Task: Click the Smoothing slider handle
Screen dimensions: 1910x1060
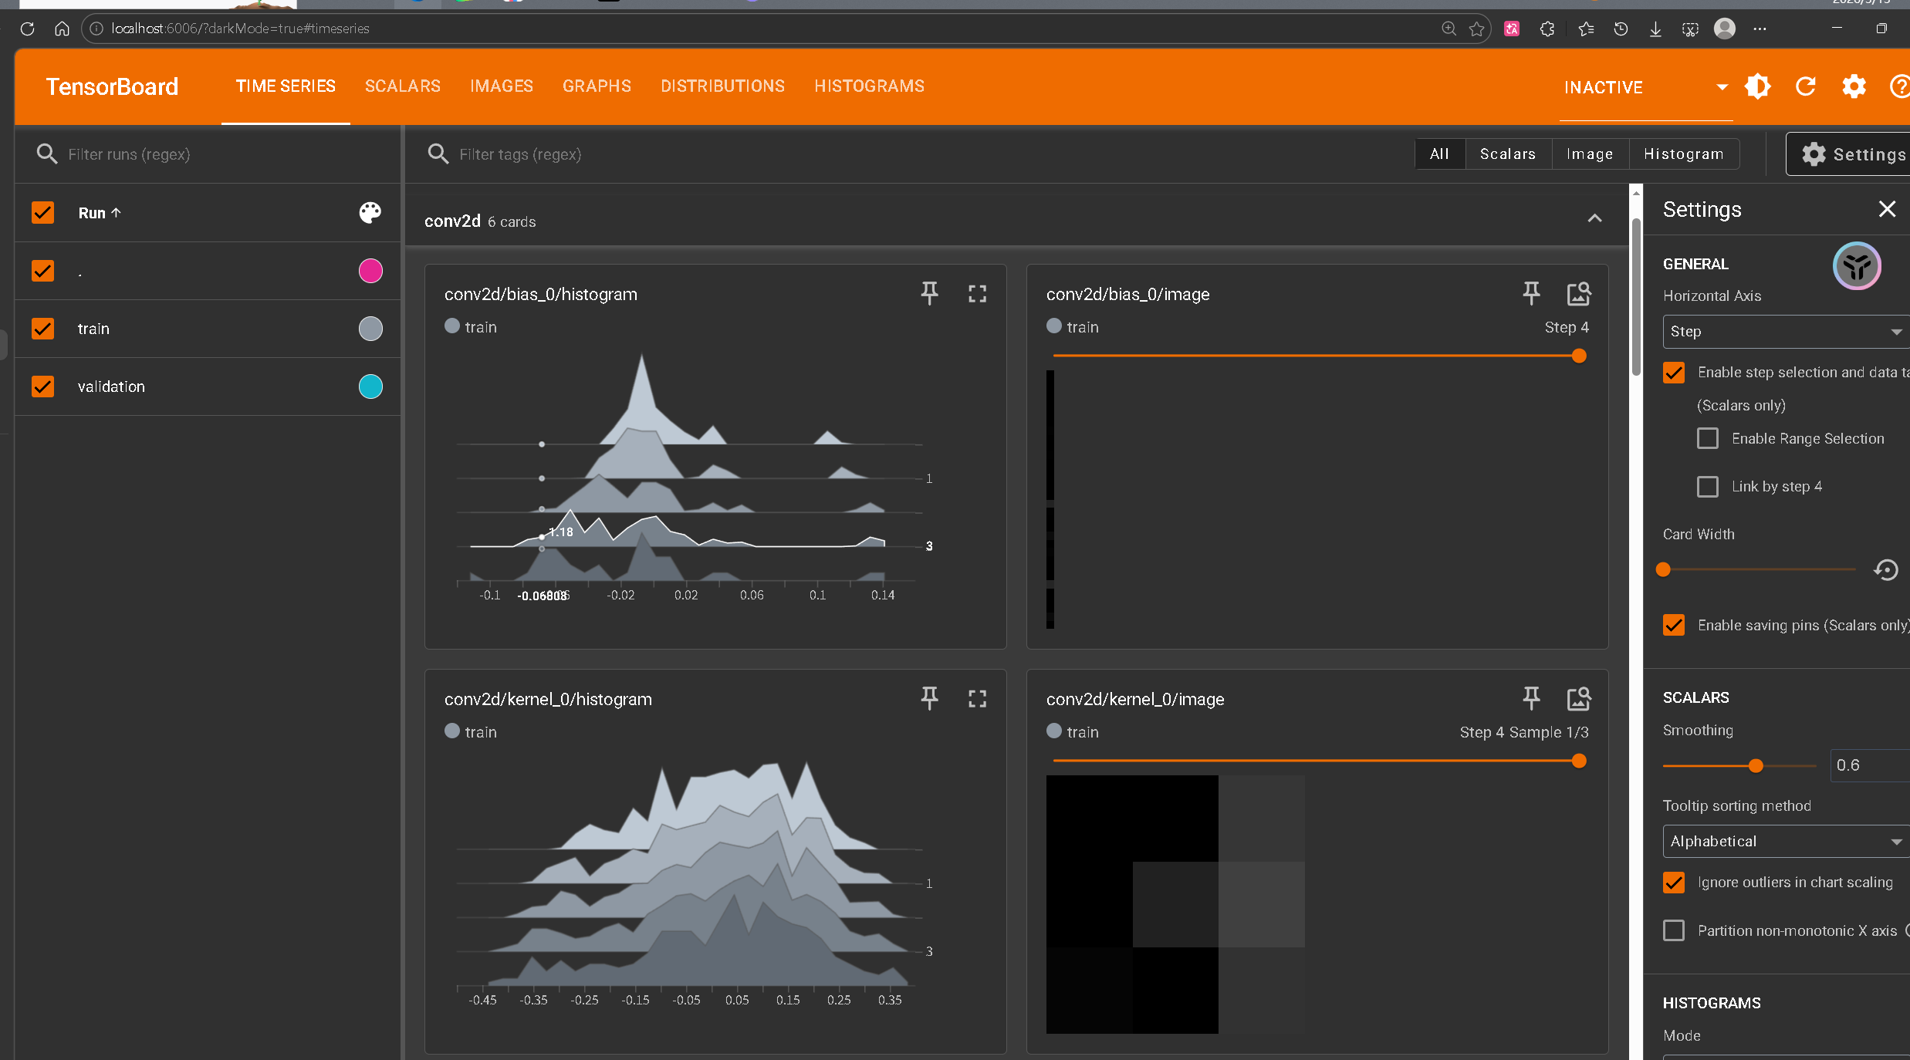Action: (1756, 765)
